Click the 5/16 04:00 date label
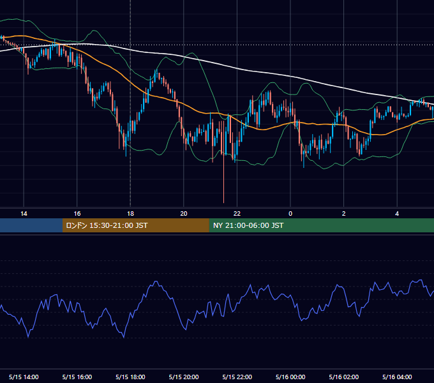Screen dimensions: 434x383 click(x=397, y=377)
